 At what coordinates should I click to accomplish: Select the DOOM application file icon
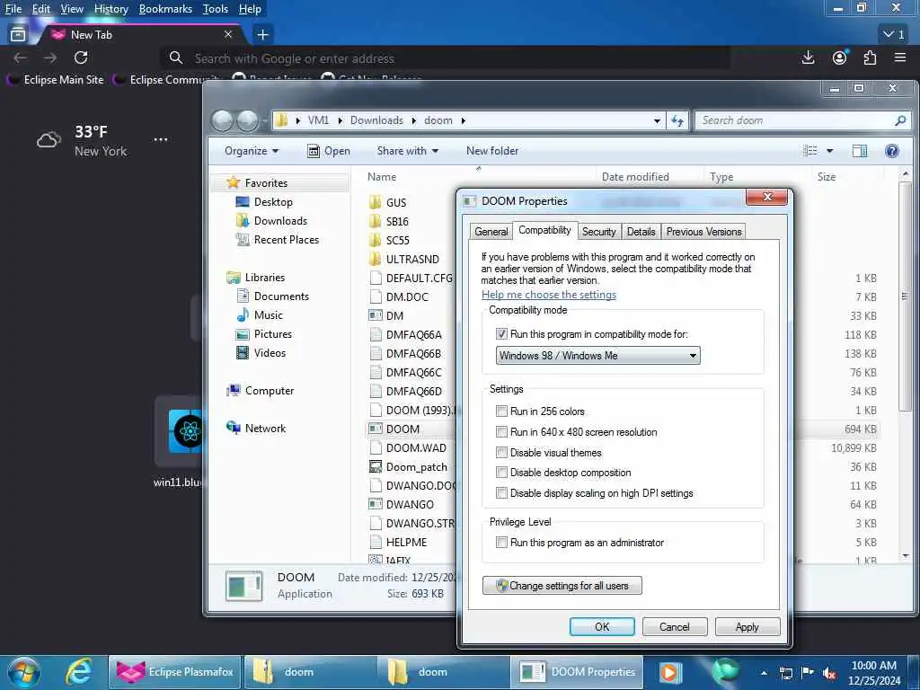click(376, 429)
